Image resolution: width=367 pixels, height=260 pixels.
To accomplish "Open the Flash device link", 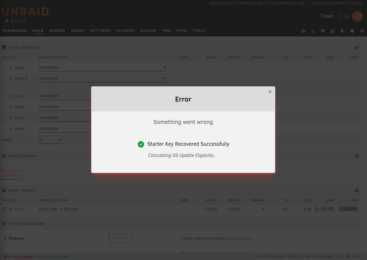I will [x=19, y=209].
